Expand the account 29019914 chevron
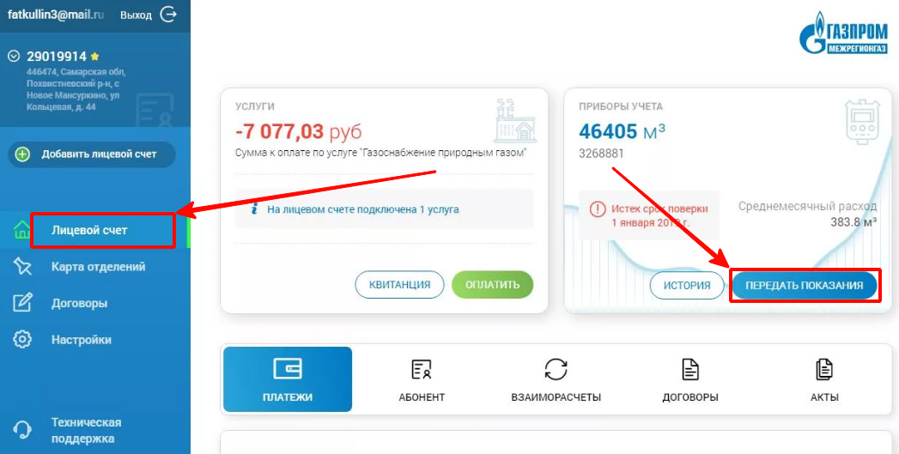 point(15,56)
